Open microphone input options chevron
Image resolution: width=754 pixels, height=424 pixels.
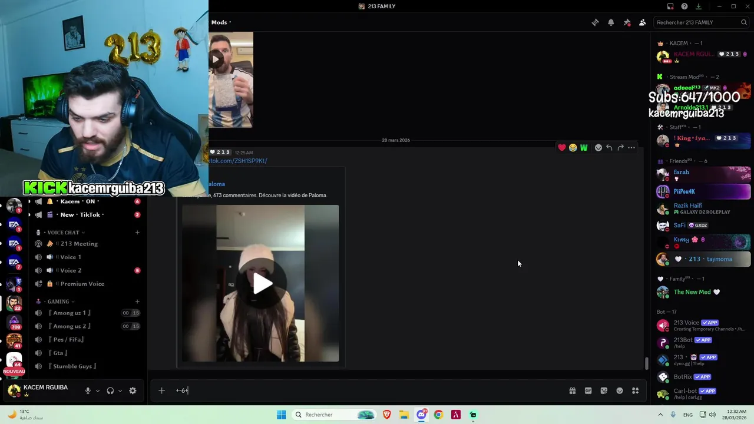[x=98, y=390]
